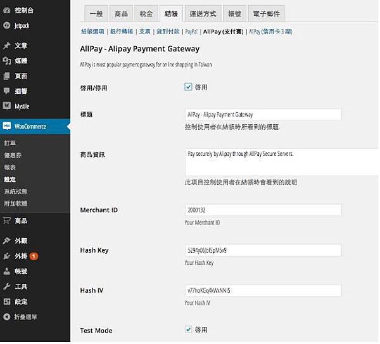Open 報表 reports submenu item
380x344 pixels.
pos(10,167)
